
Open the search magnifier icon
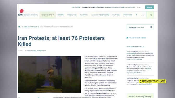coord(151,15)
